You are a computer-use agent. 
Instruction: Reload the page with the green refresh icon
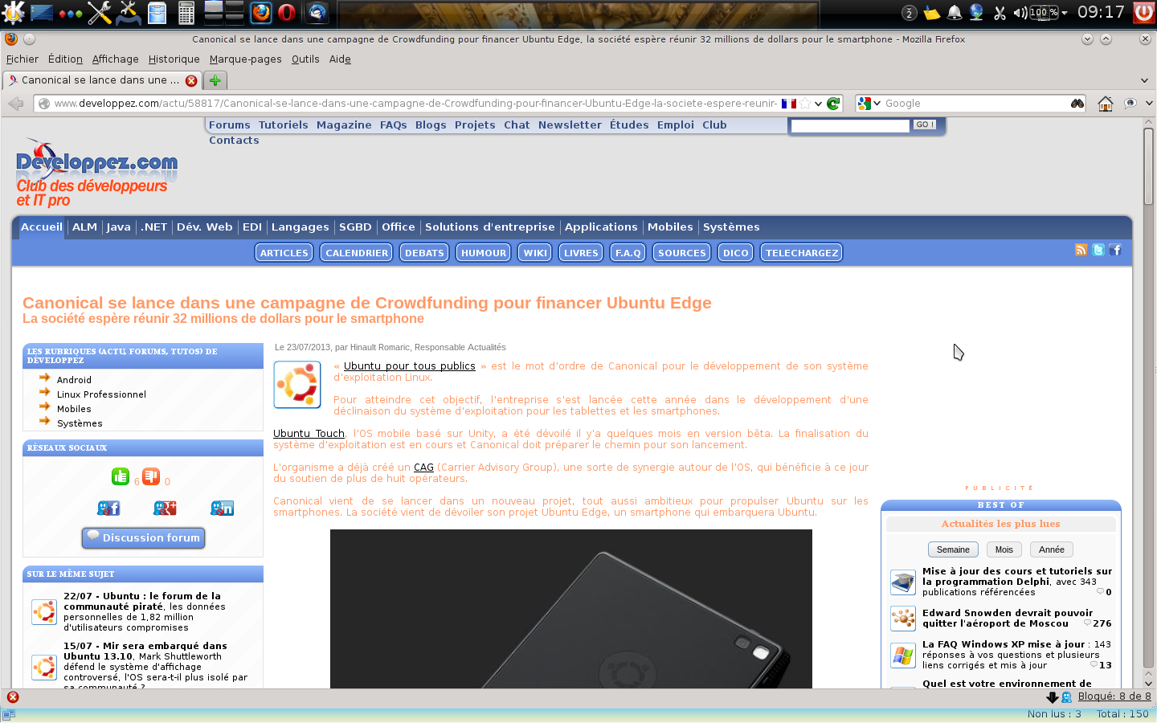point(833,104)
